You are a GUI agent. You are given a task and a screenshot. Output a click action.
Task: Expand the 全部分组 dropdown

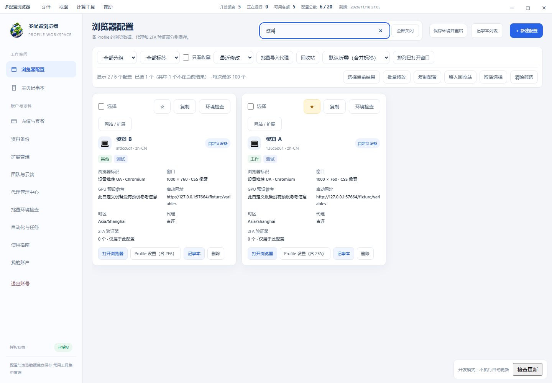click(x=117, y=58)
